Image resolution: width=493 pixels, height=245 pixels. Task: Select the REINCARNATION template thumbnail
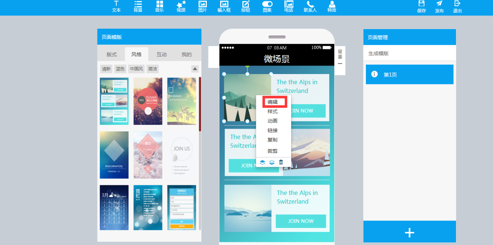pyautogui.click(x=114, y=155)
